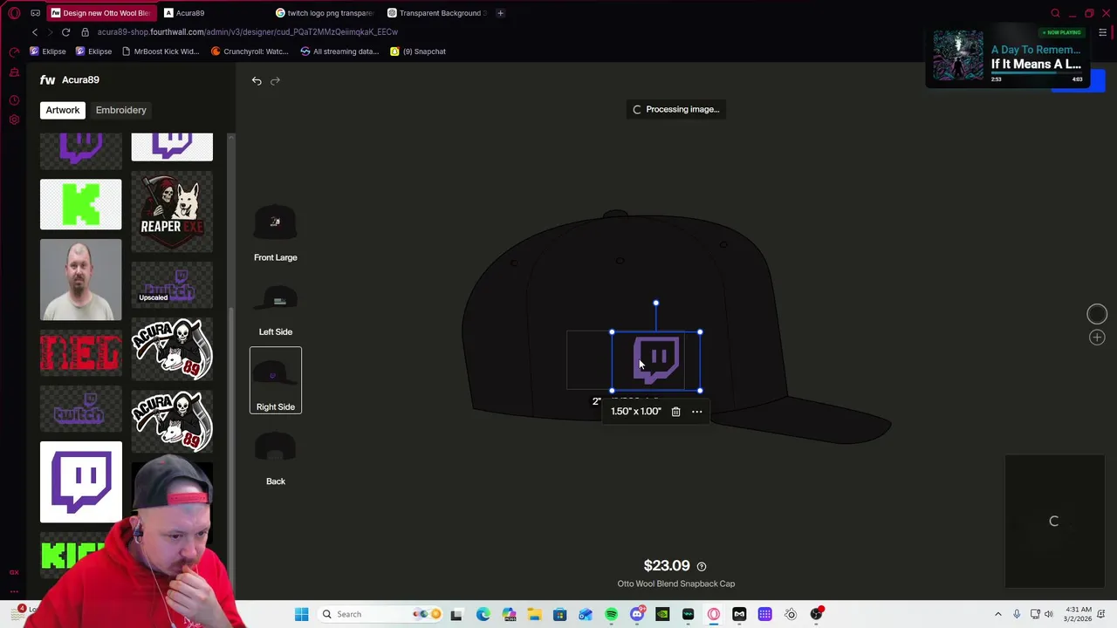The width and height of the screenshot is (1117, 628).
Task: Pick the green Kick K logo artwork
Action: click(x=80, y=204)
